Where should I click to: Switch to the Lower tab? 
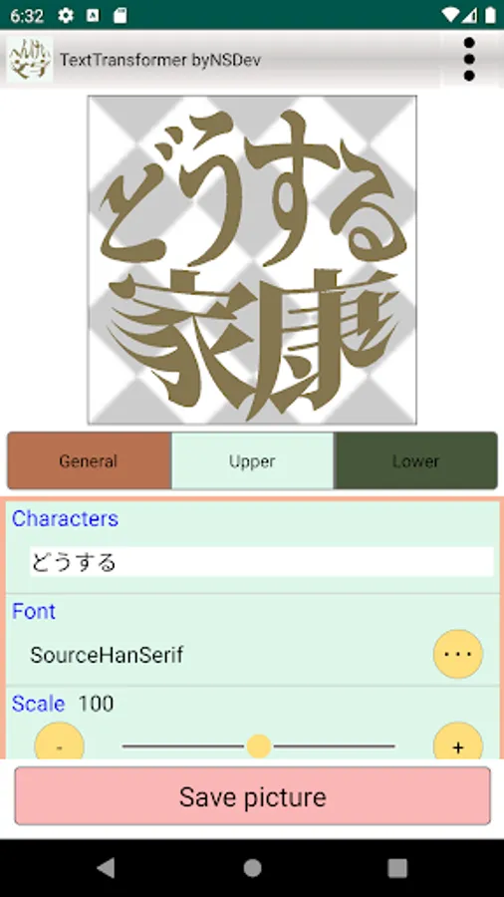tap(415, 461)
